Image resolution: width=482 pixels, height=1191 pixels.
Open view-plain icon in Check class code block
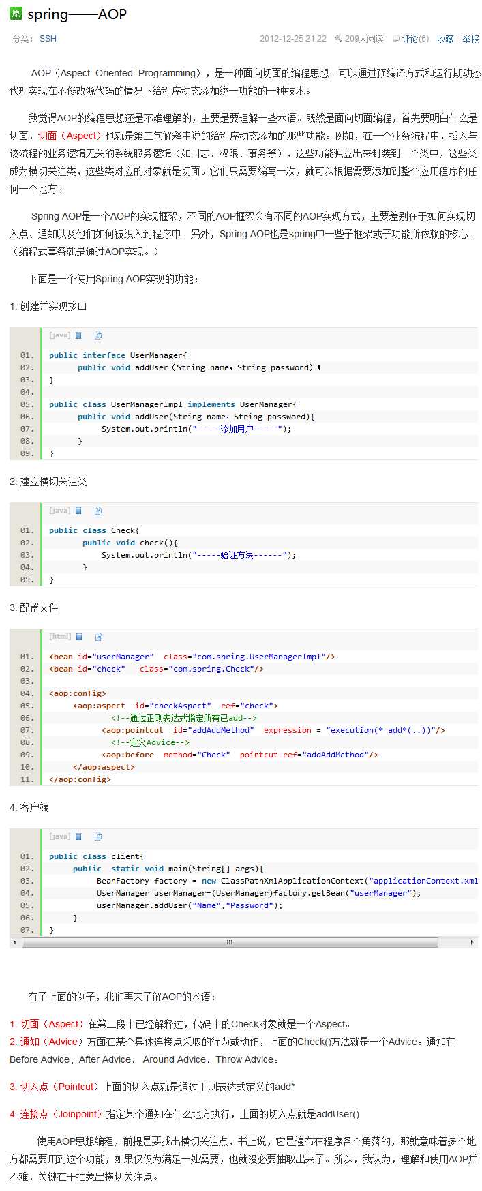pos(79,511)
